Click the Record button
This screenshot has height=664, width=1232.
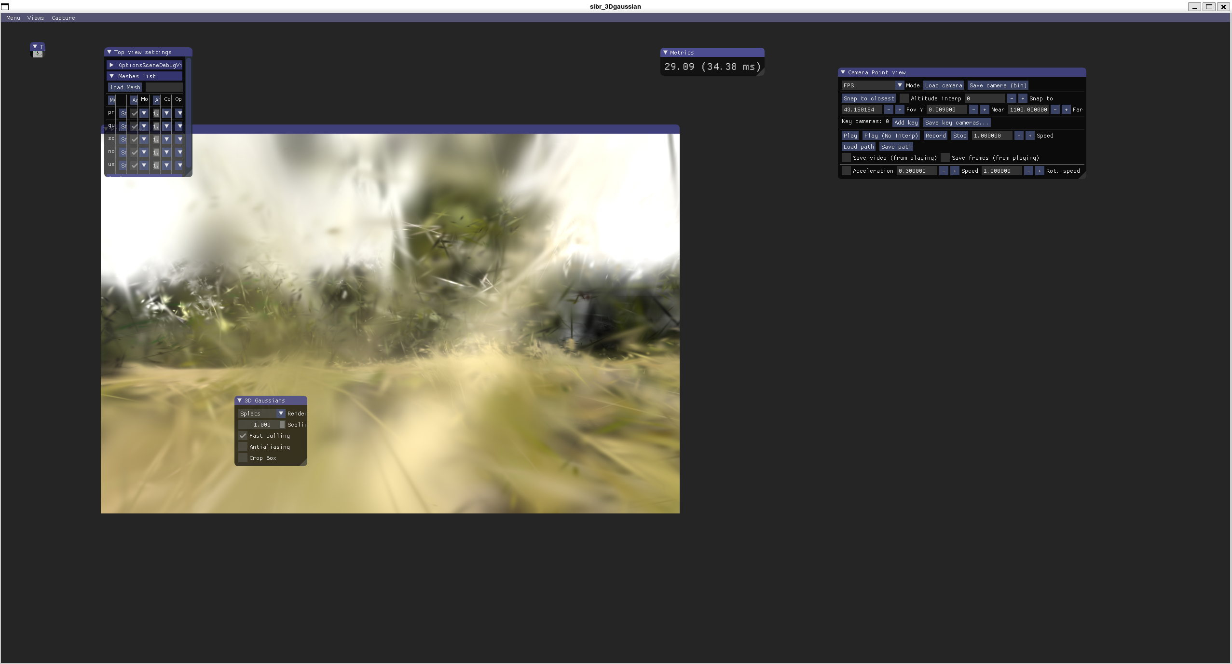pos(935,136)
